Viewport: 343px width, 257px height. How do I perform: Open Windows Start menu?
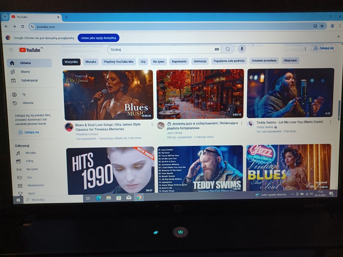tap(18, 200)
